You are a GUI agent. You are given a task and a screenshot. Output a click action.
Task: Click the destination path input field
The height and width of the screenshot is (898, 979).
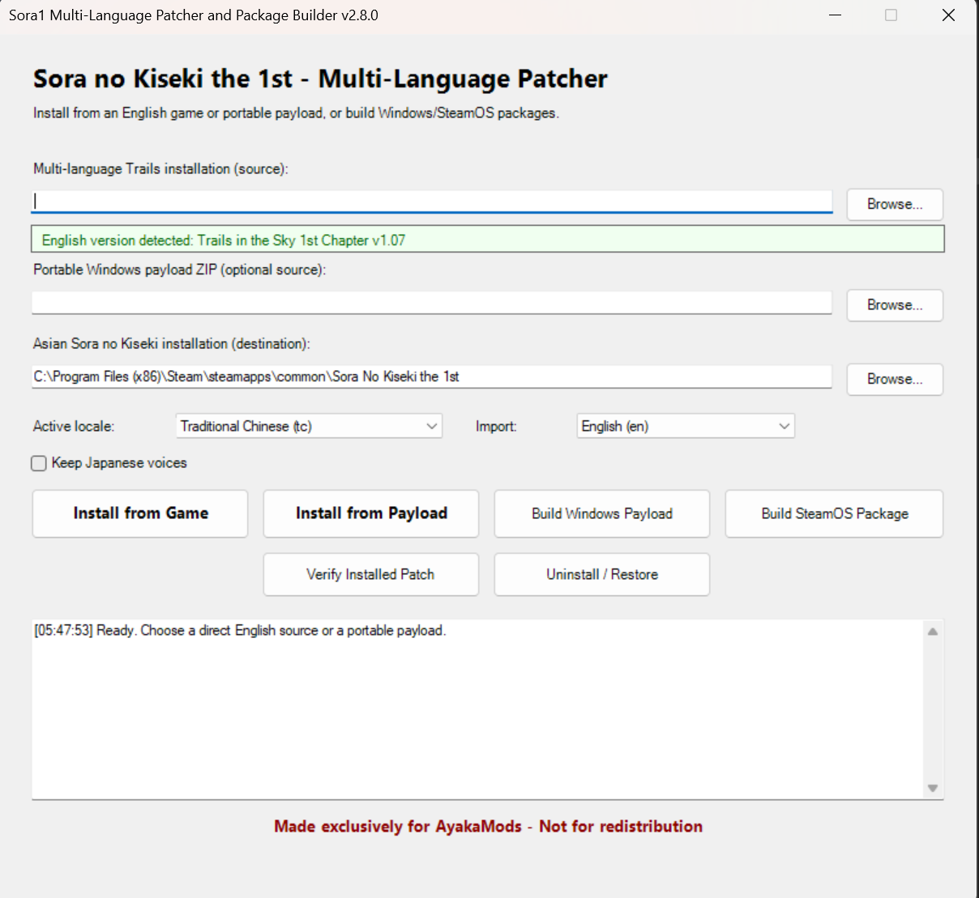point(432,377)
